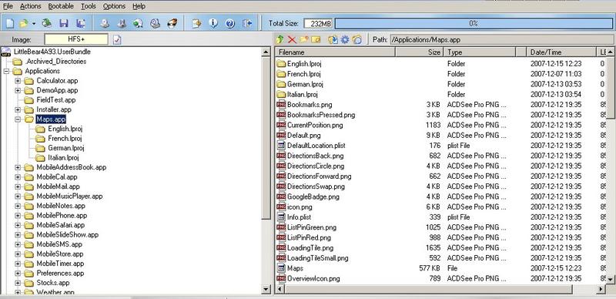Collapse the Maps.app tree node
Image resolution: width=616 pixels, height=299 pixels.
pos(18,119)
